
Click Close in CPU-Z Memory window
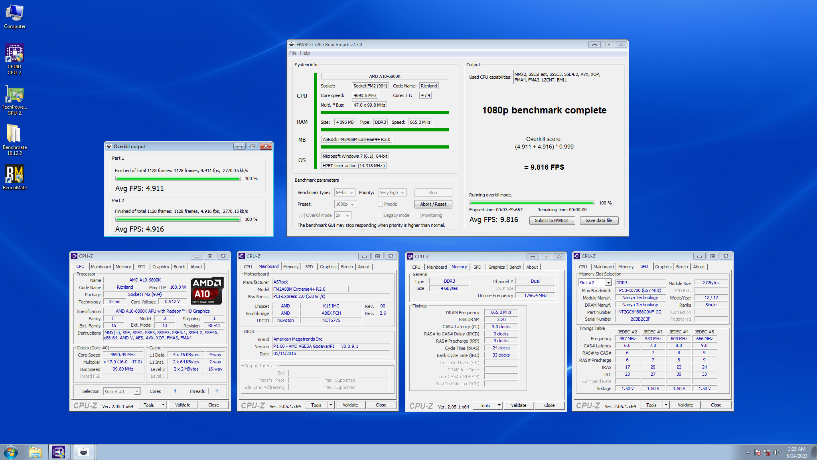point(549,405)
